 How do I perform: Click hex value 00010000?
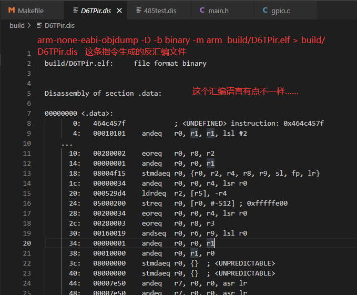109,253
